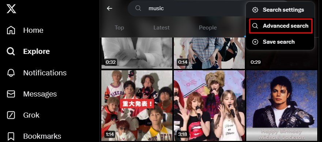Click the search field containing music
Viewport: 322px width, 142px height.
(187, 8)
